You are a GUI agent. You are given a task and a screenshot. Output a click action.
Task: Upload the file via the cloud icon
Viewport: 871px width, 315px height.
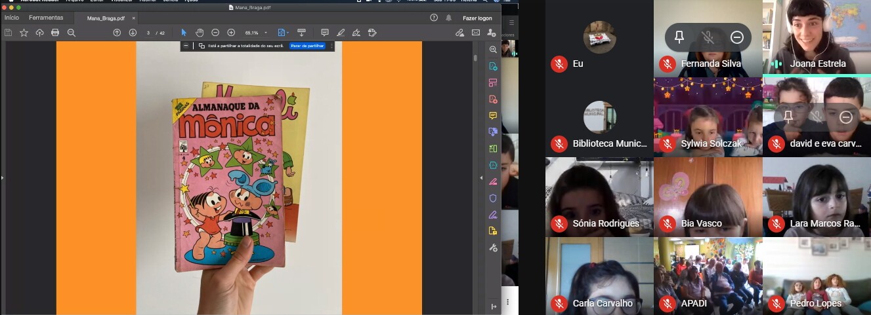(39, 32)
